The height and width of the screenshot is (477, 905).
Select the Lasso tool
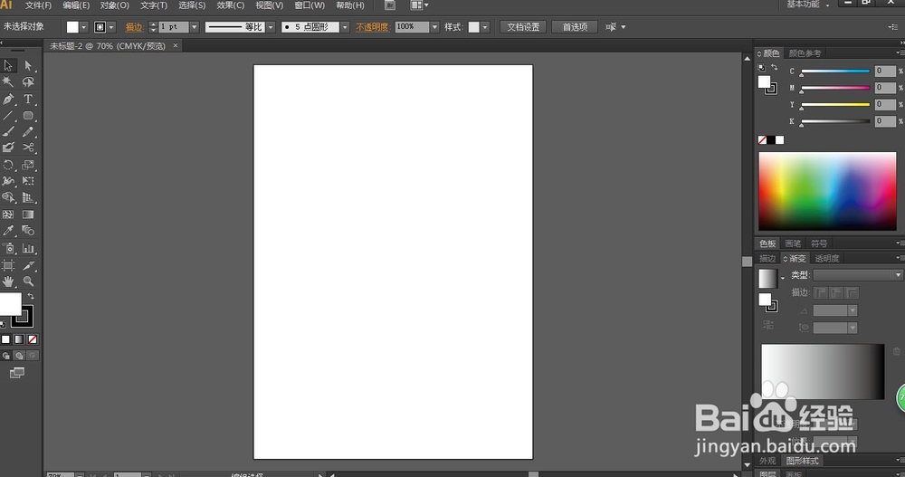pos(28,82)
